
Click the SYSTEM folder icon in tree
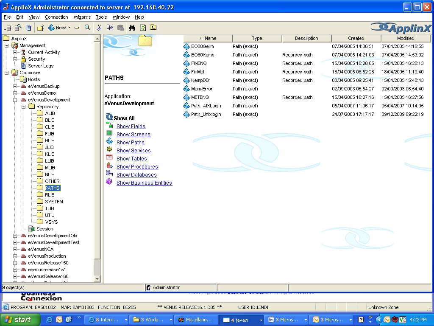click(40, 201)
